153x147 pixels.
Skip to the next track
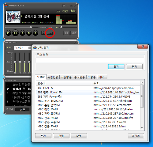click(x=29, y=33)
